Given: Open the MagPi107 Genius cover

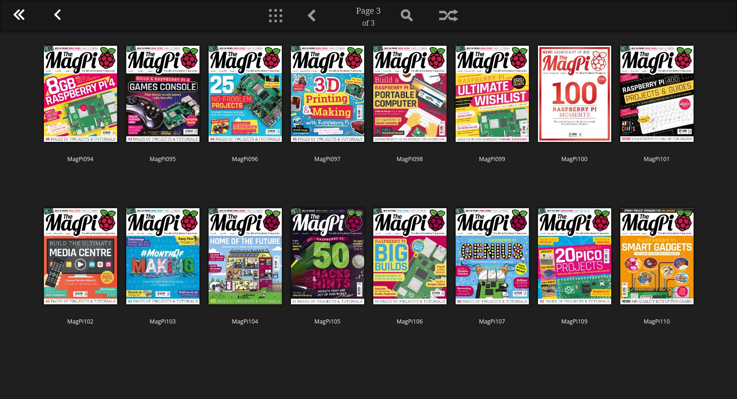Looking at the screenshot, I should [492, 256].
